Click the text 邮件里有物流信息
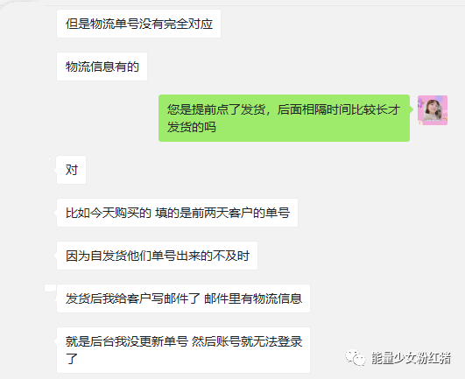The width and height of the screenshot is (465, 379). tap(253, 298)
